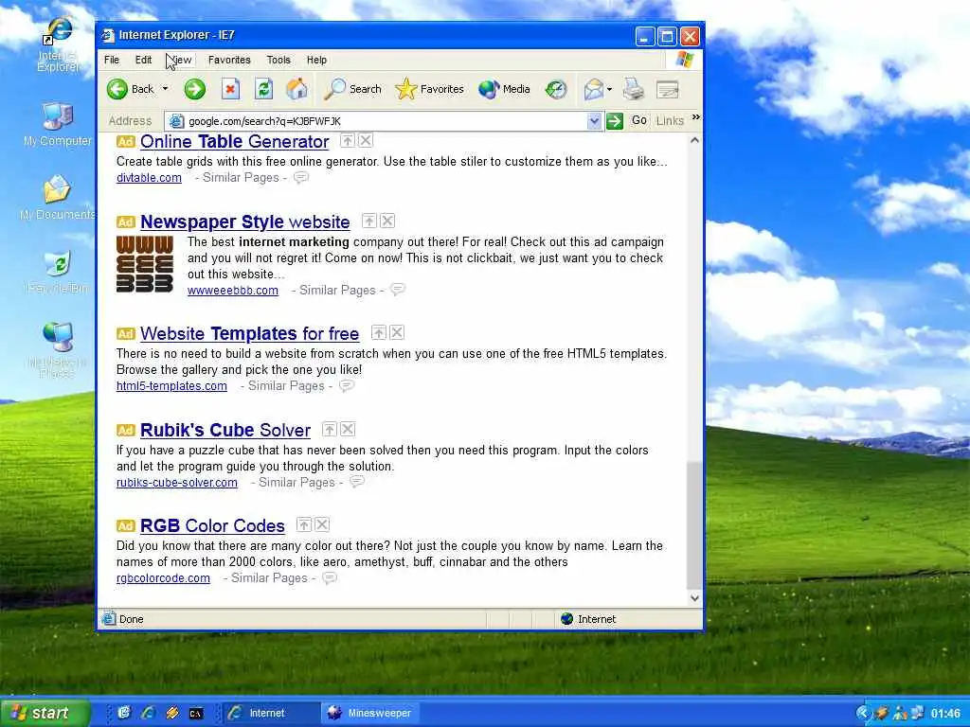Remove the Rubik's Cube Solver result X icon
The image size is (970, 727).
[349, 429]
